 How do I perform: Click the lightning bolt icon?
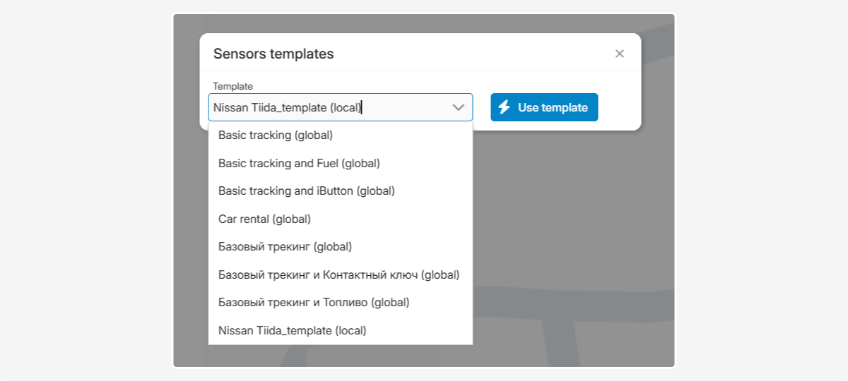pyautogui.click(x=504, y=107)
